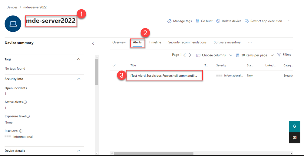This screenshot has height=156, width=304.
Task: Click the summary panel vertical scrollbar thumb
Action: point(97,72)
